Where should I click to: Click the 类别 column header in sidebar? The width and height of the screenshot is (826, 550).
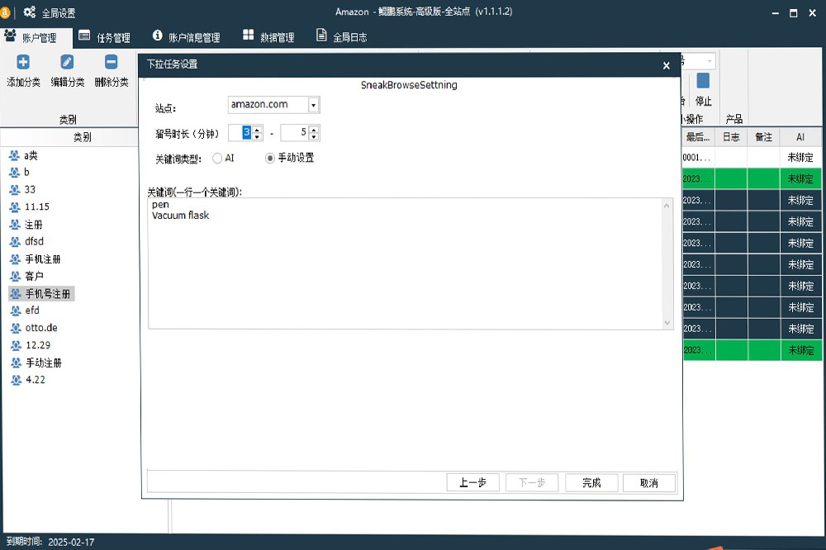click(82, 137)
